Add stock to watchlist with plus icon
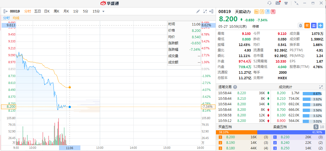This screenshot has height=151, width=326. pyautogui.click(x=320, y=25)
